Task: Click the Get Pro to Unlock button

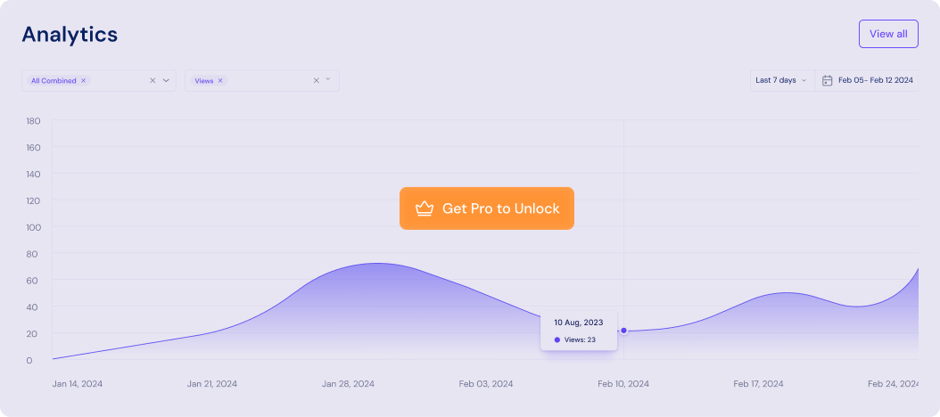Action: 487,208
